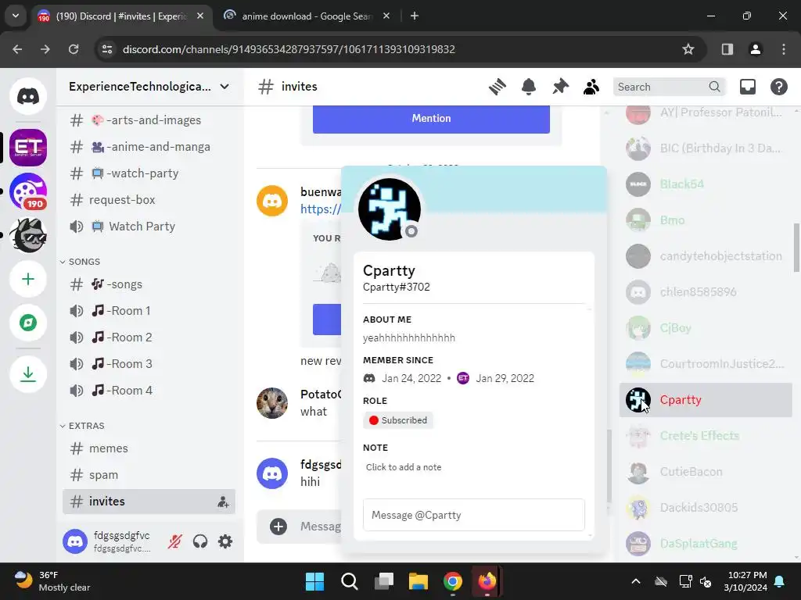Reload the page in Chrome
This screenshot has height=600, width=801.
point(74,49)
